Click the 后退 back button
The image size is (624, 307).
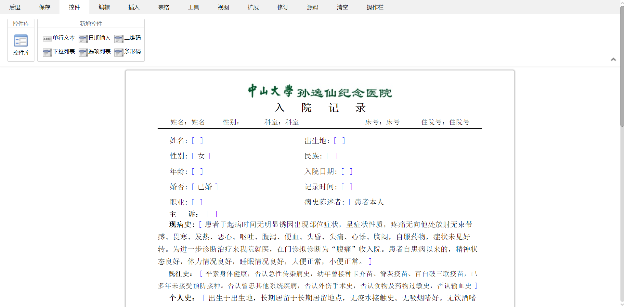(15, 7)
